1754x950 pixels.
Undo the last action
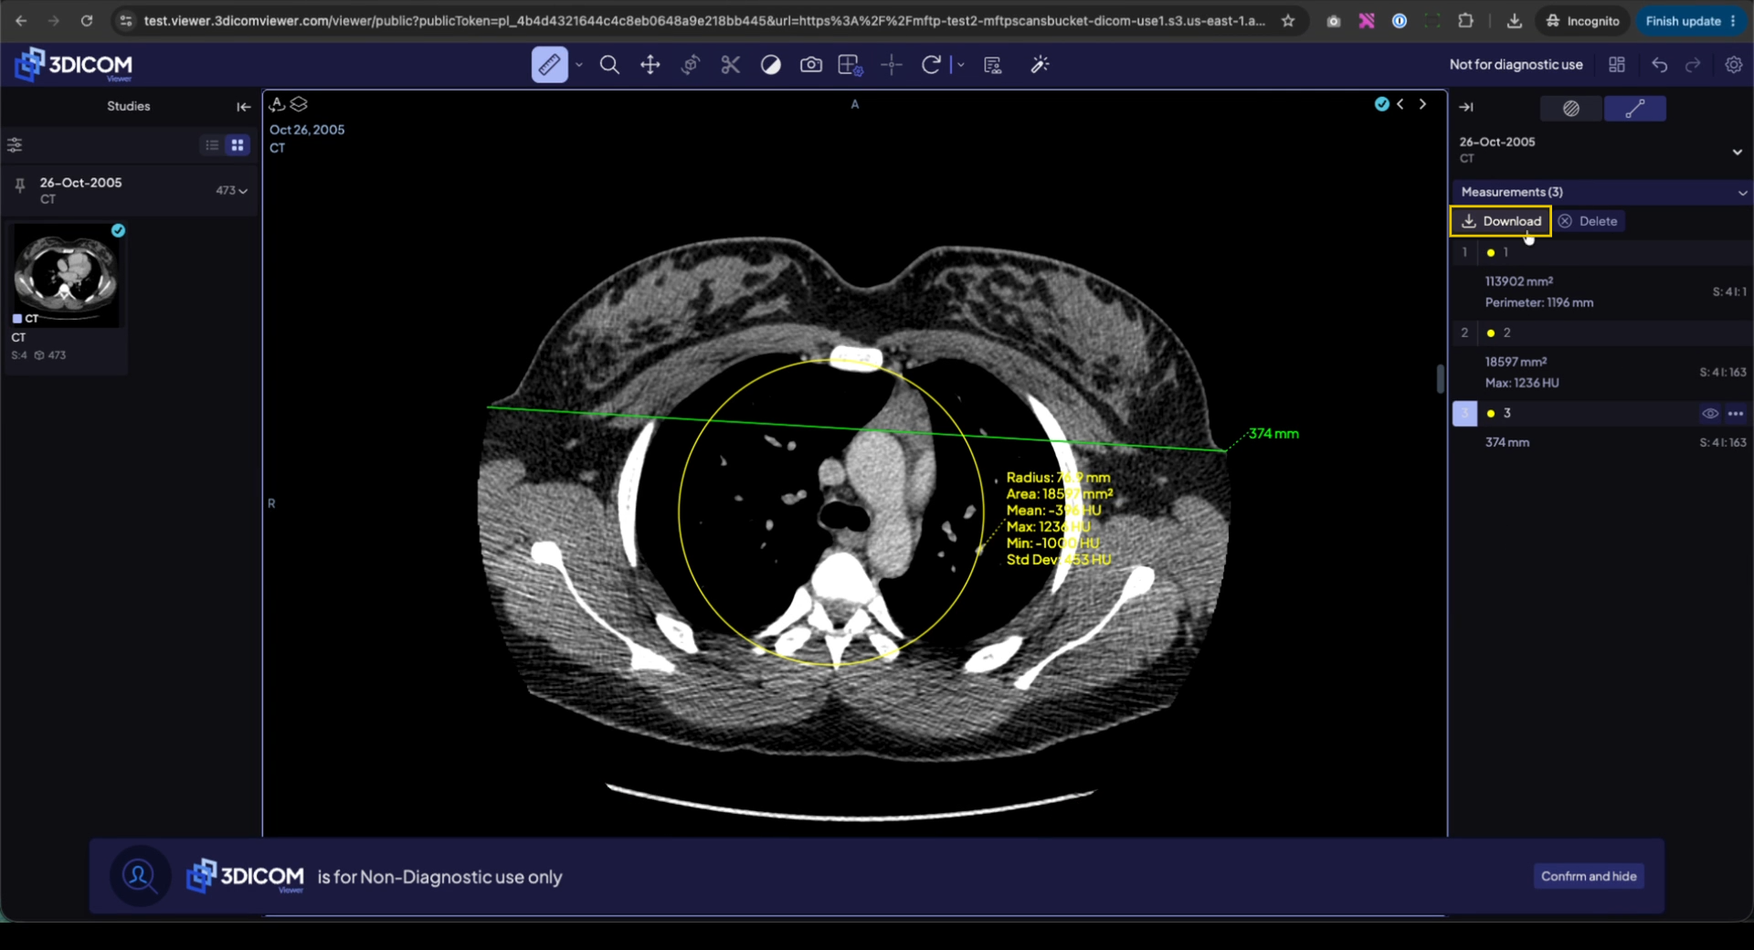[1660, 65]
